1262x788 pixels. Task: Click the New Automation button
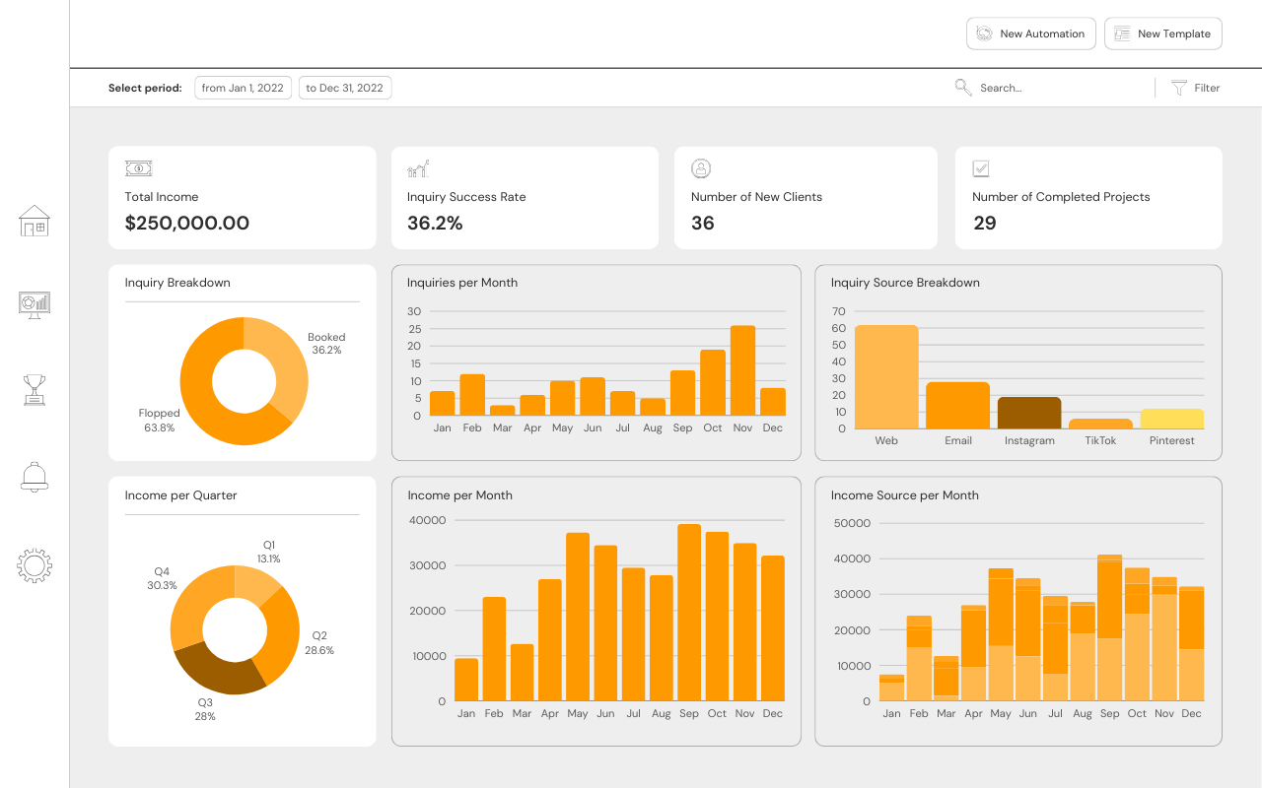coord(1031,33)
